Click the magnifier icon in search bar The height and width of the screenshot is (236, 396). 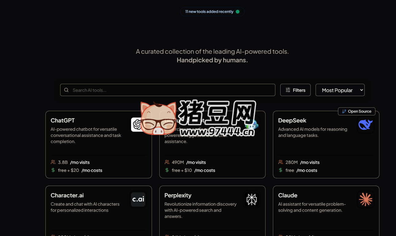click(x=66, y=90)
